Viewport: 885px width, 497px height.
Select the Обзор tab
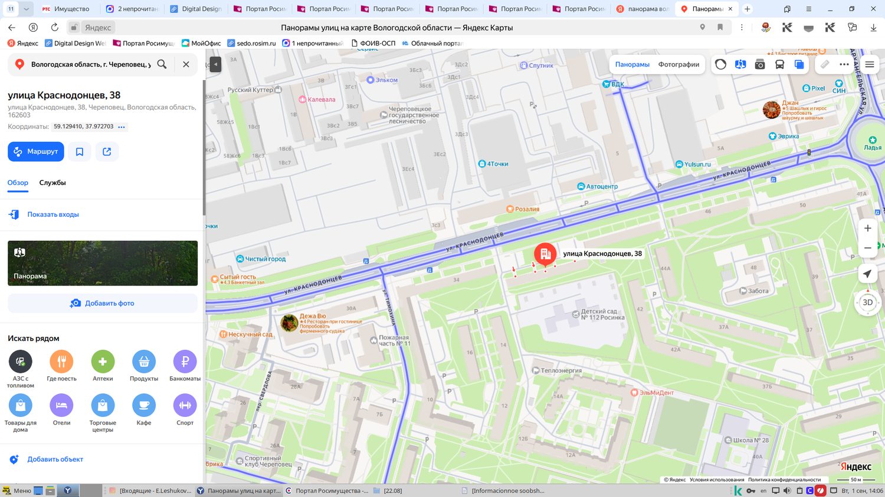[x=18, y=183]
